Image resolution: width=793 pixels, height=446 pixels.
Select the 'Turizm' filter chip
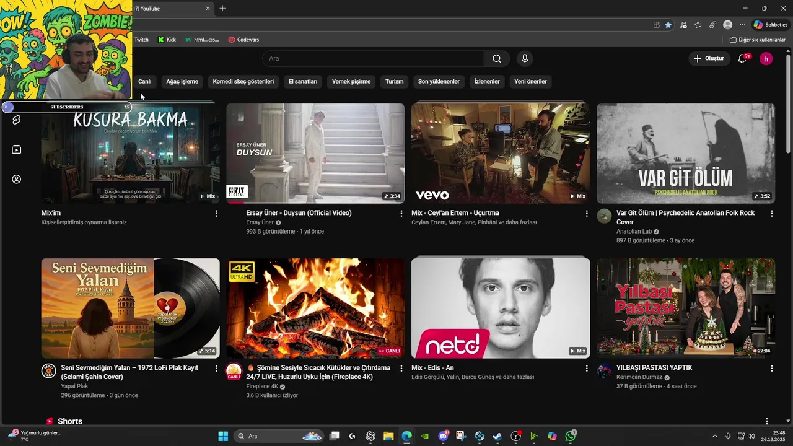[394, 81]
